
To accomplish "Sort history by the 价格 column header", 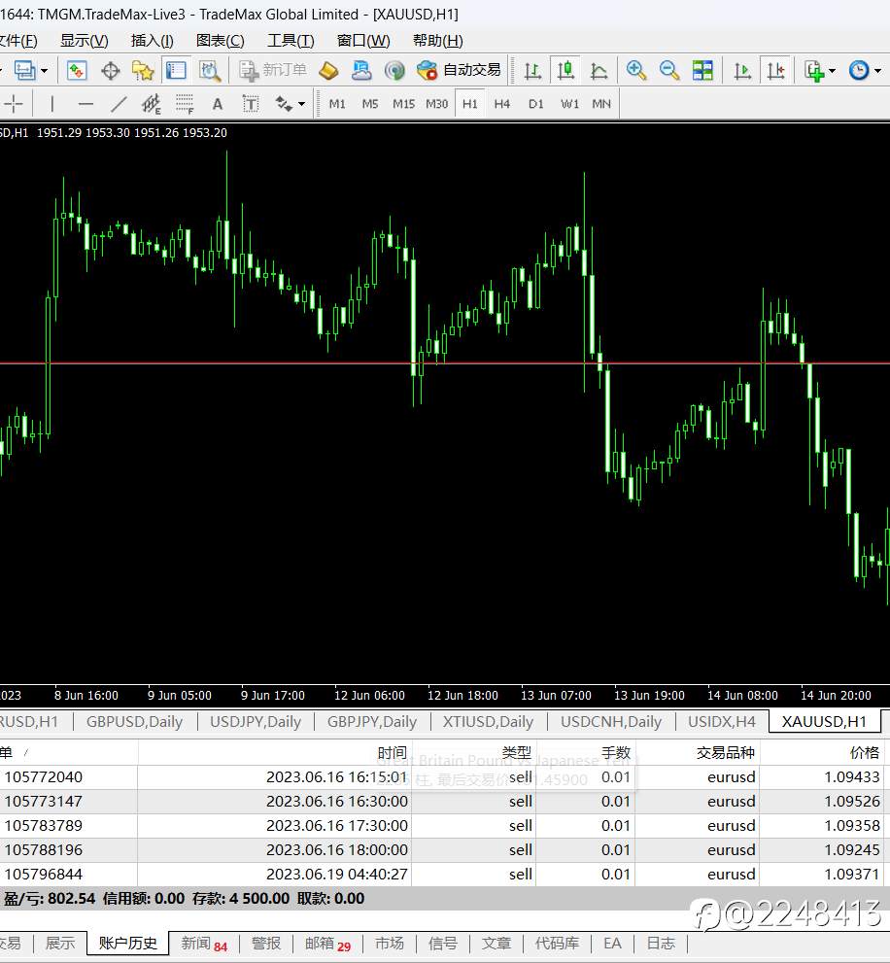I will click(822, 752).
